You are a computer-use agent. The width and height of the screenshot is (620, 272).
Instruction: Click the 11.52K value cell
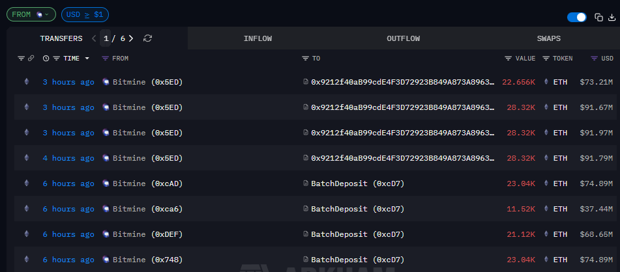[x=521, y=209]
